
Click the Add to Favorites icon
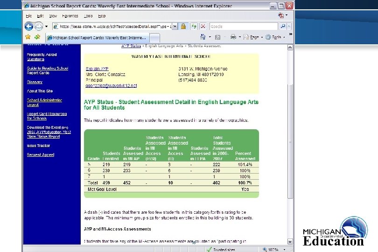tap(37, 37)
